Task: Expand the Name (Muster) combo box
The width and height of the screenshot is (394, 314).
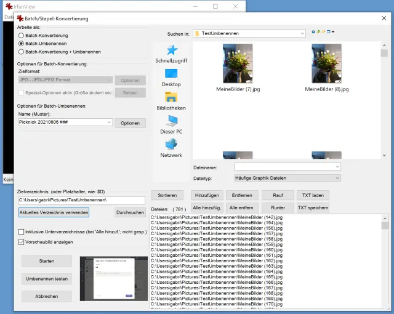Action: 109,123
